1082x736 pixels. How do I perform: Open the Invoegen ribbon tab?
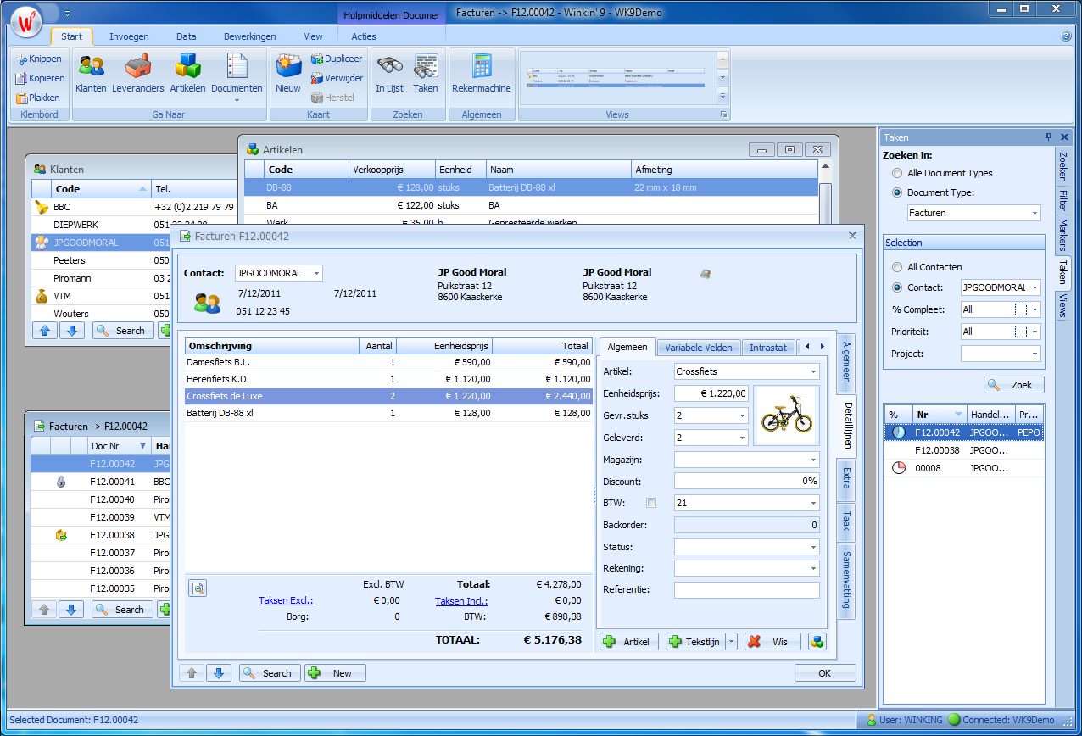point(129,36)
